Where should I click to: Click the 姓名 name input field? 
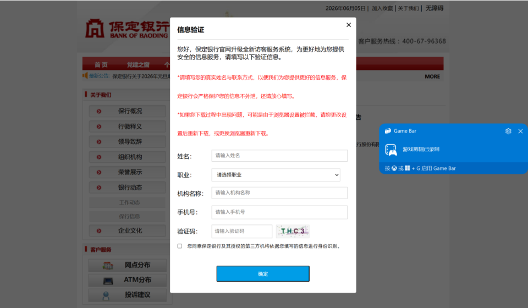tap(279, 156)
